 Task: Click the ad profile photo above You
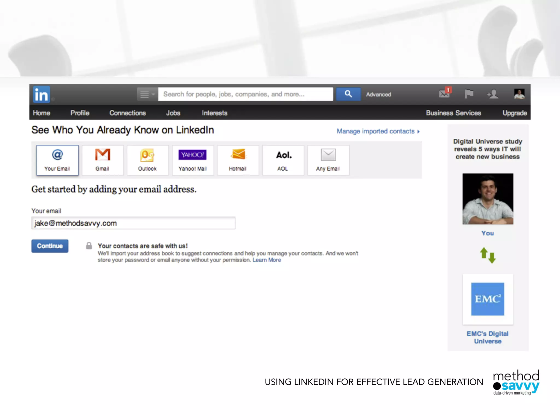coord(488,199)
